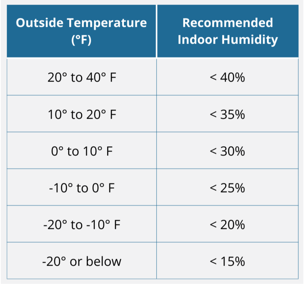This screenshot has height=284, width=304.
Task: Click the -20° to -10° F cell
Action: pos(81,225)
